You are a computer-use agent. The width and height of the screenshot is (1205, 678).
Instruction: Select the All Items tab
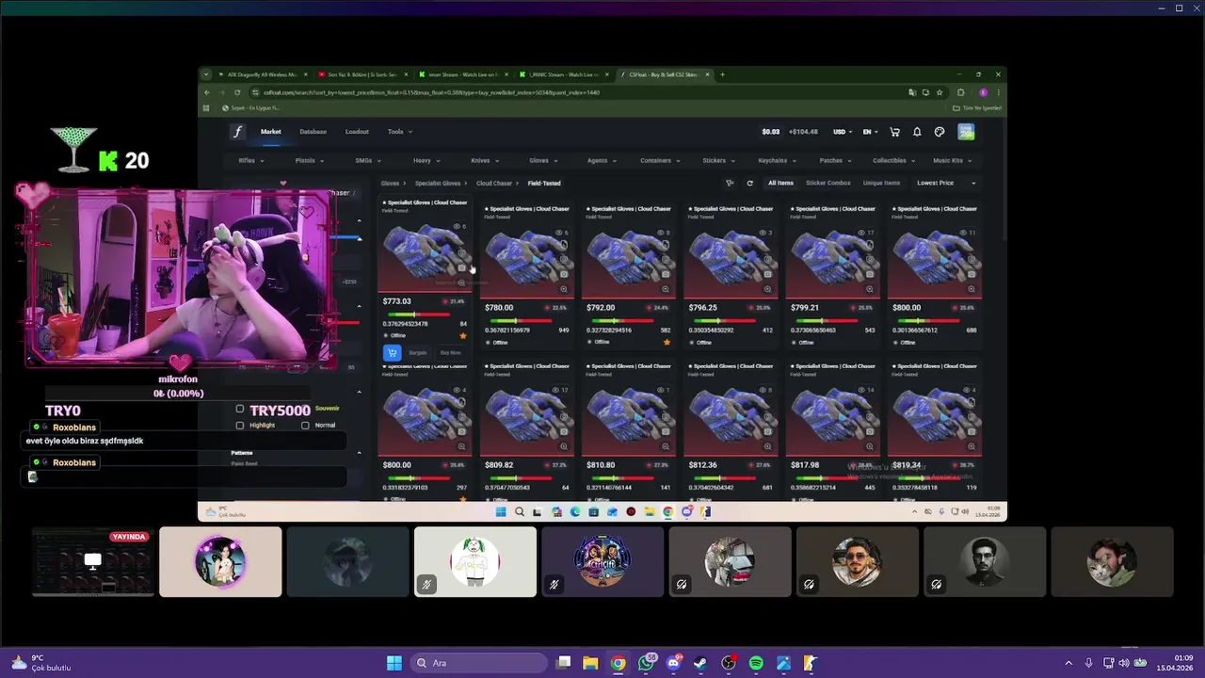[x=780, y=183]
